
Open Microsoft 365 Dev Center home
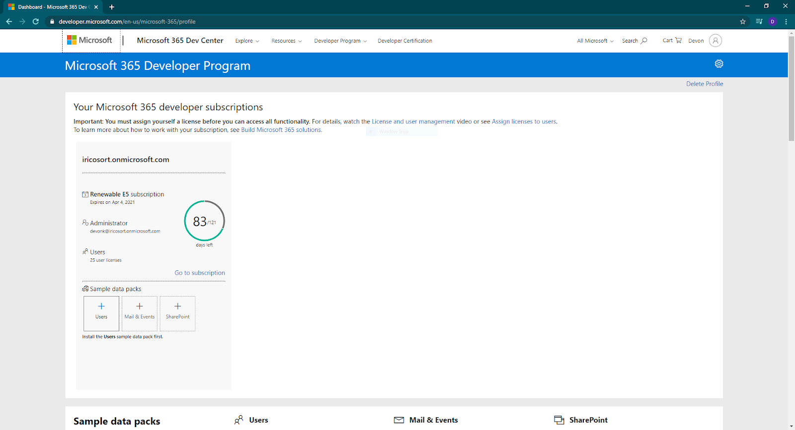(x=180, y=40)
